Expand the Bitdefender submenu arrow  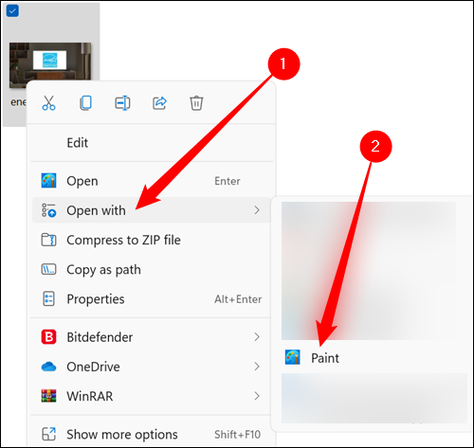tap(257, 337)
